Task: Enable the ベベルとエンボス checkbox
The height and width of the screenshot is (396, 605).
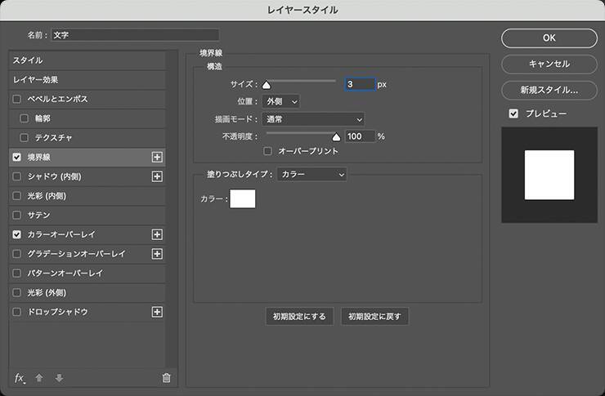Action: click(17, 99)
